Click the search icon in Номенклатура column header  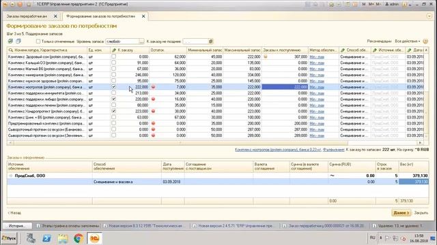click(11, 50)
